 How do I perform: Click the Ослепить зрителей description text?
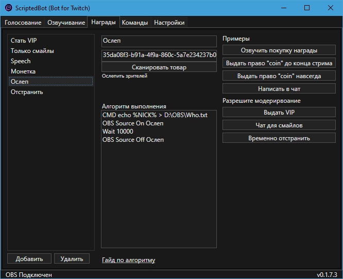(125, 76)
